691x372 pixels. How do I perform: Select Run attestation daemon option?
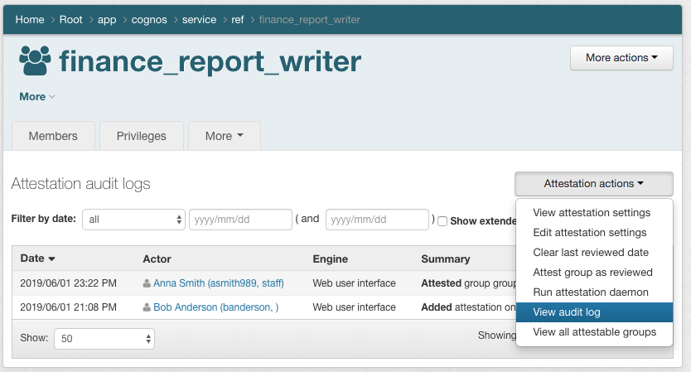point(591,292)
